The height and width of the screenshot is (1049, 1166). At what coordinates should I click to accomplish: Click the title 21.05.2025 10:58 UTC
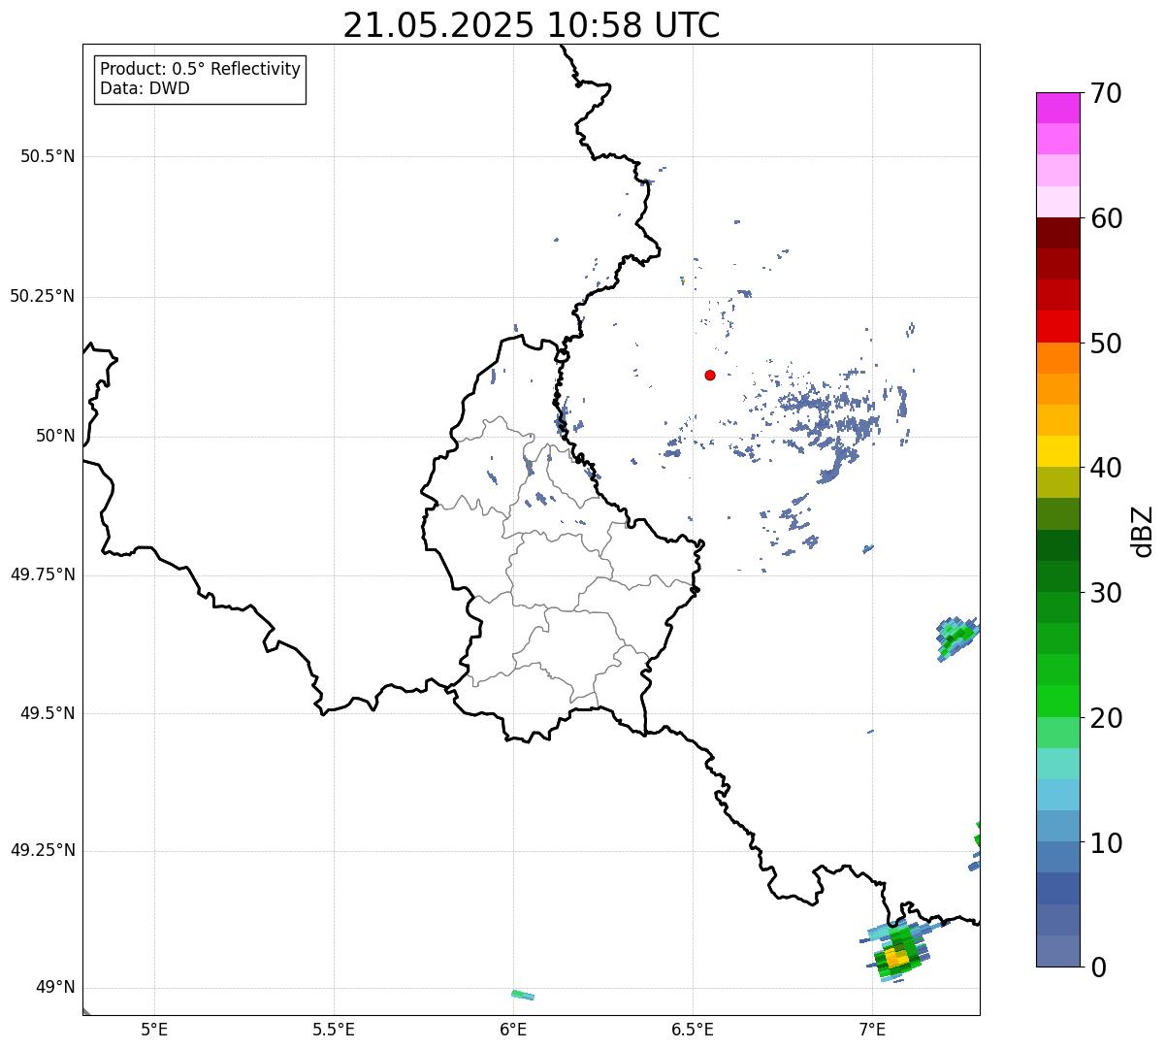click(x=532, y=25)
